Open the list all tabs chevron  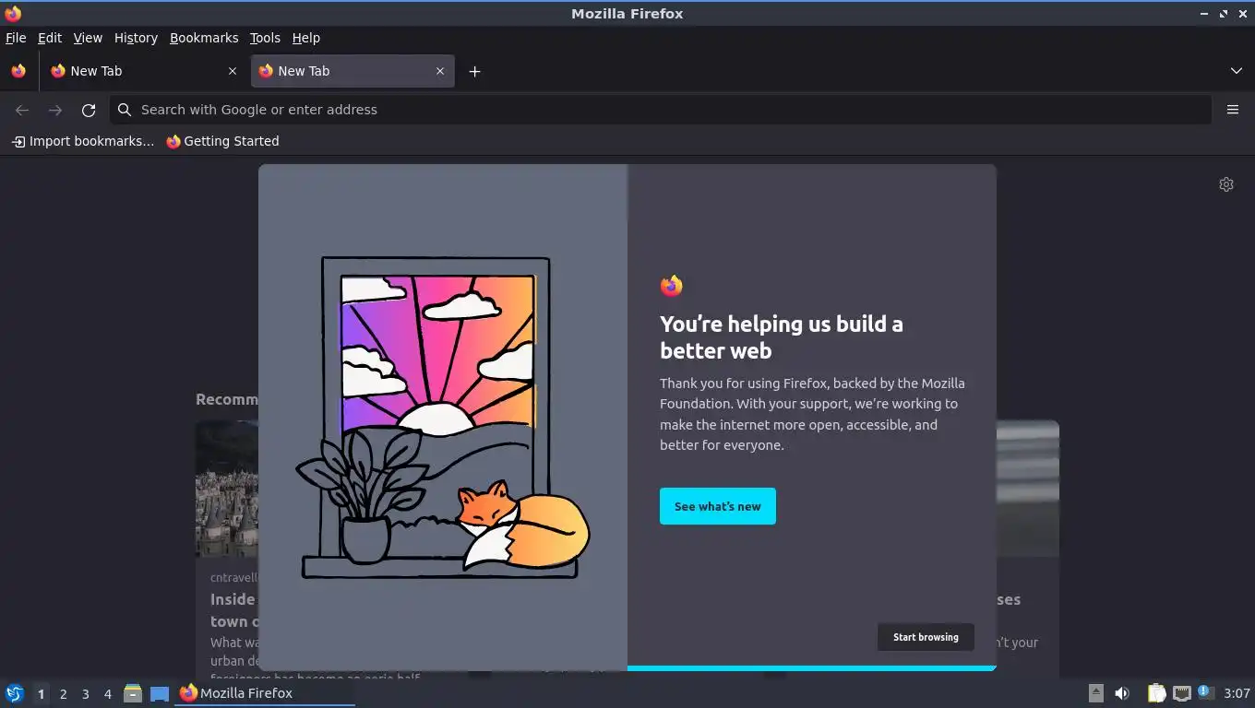click(1237, 71)
